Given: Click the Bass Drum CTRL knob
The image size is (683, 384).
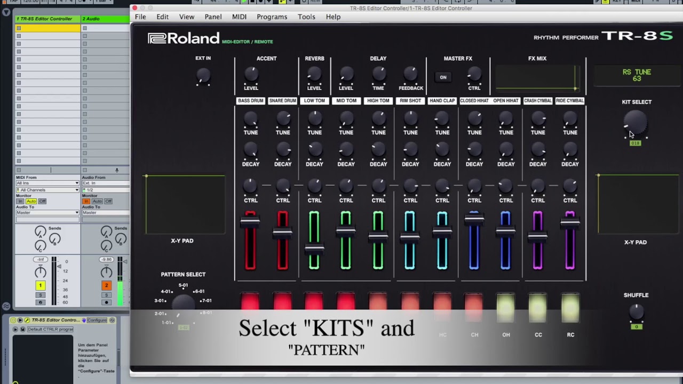Looking at the screenshot, I should 251,187.
